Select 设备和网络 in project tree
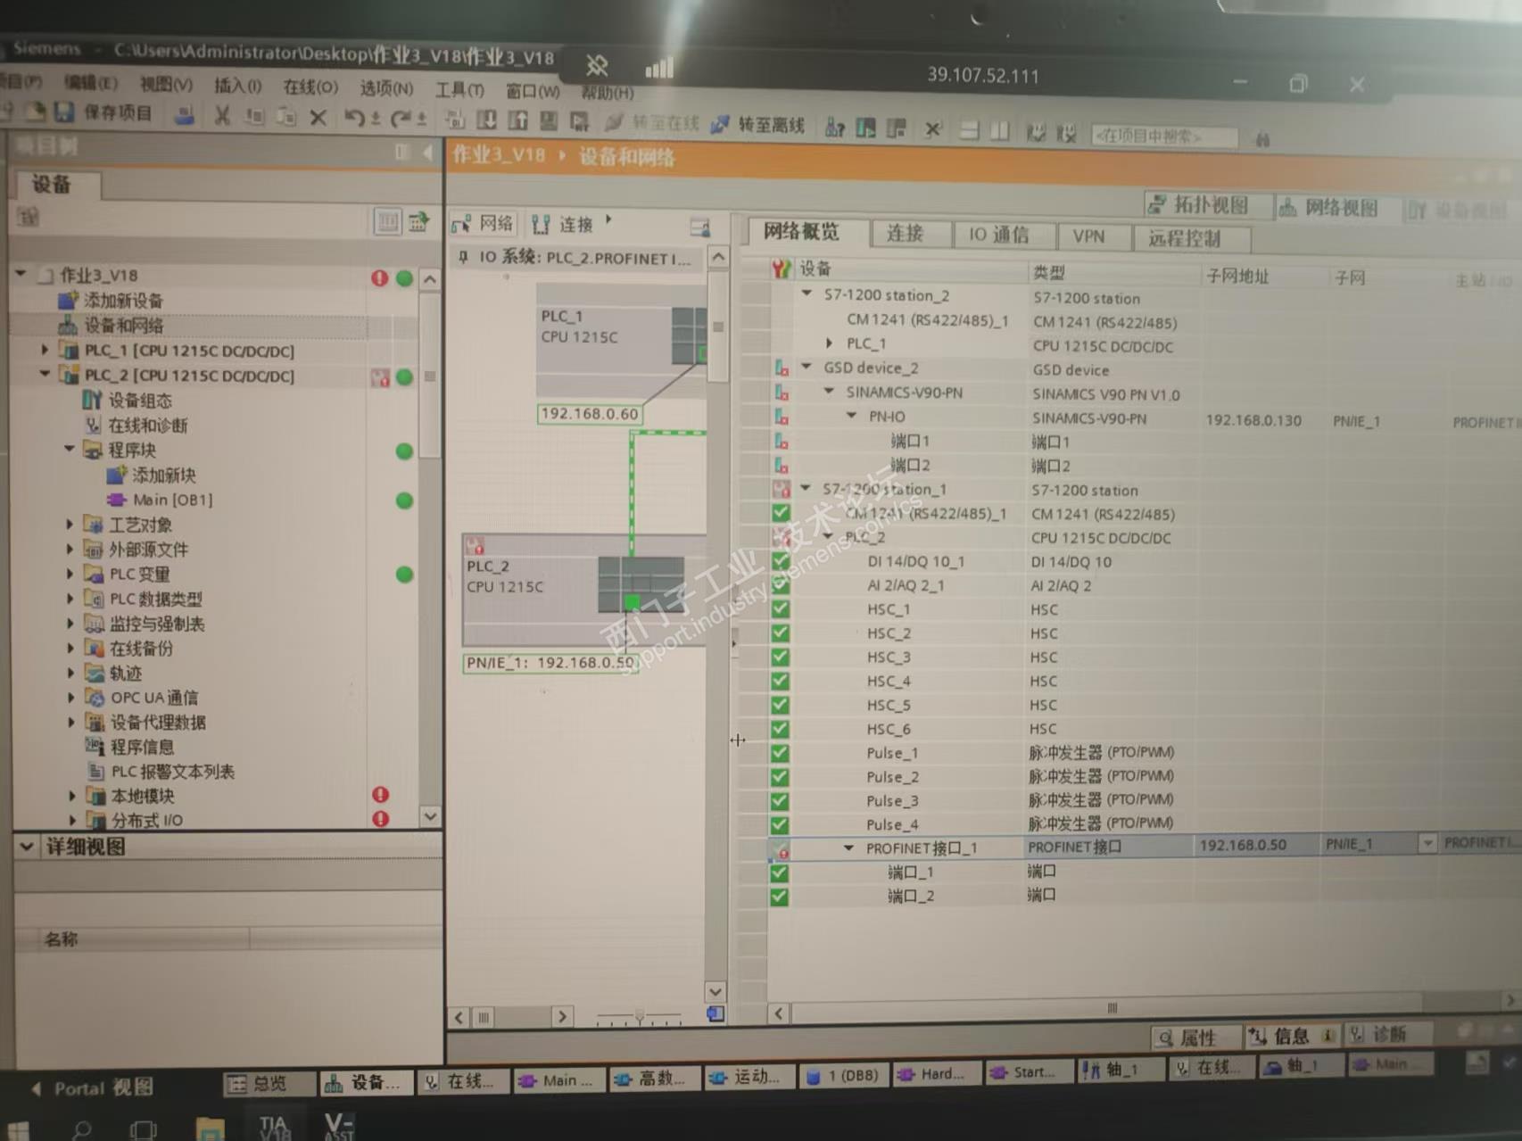The image size is (1522, 1141). [x=123, y=326]
